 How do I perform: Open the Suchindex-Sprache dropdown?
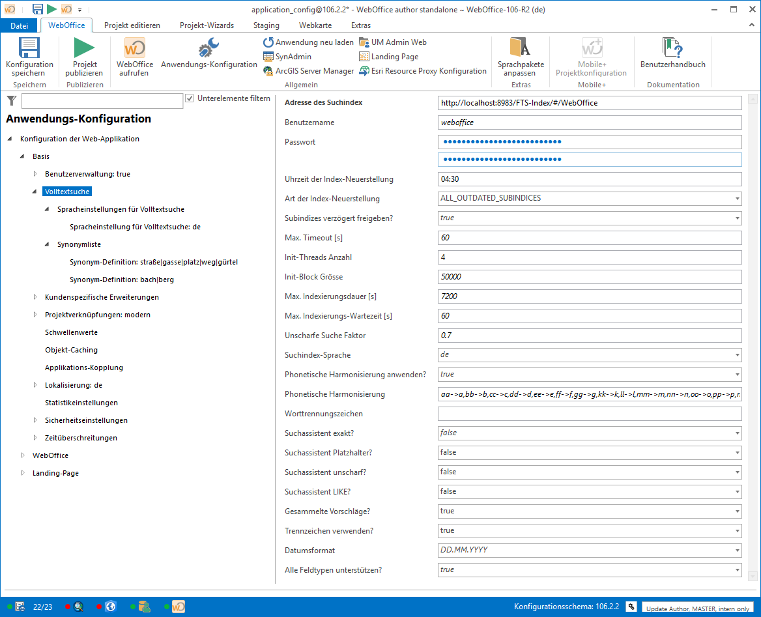click(737, 355)
